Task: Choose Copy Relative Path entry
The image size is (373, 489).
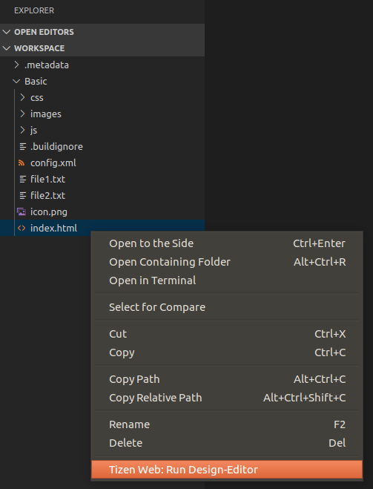Action: (227, 398)
